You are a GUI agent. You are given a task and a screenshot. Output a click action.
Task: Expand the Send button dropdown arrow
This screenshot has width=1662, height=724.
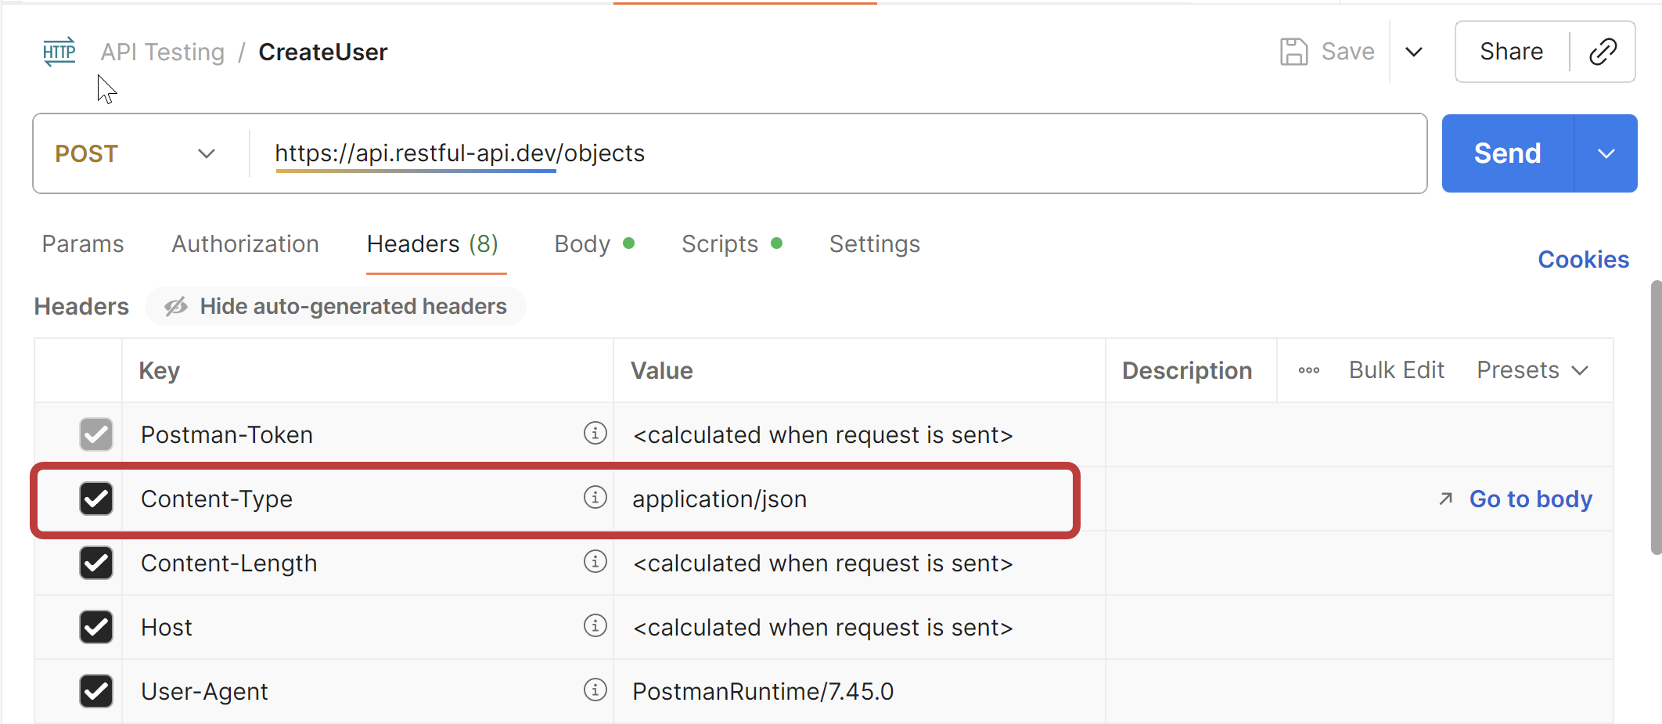[1605, 153]
